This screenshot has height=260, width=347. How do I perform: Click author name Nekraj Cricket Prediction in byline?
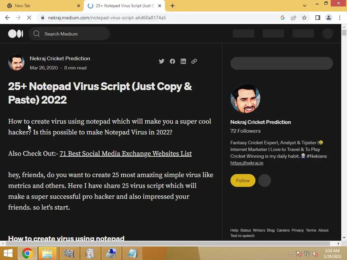point(60,58)
